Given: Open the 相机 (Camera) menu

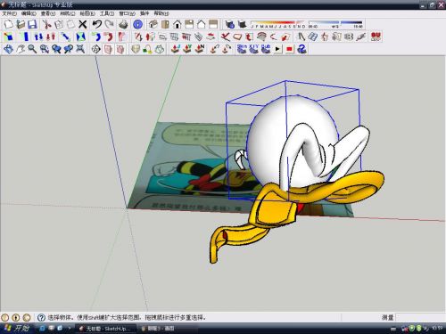Looking at the screenshot, I should (x=68, y=13).
